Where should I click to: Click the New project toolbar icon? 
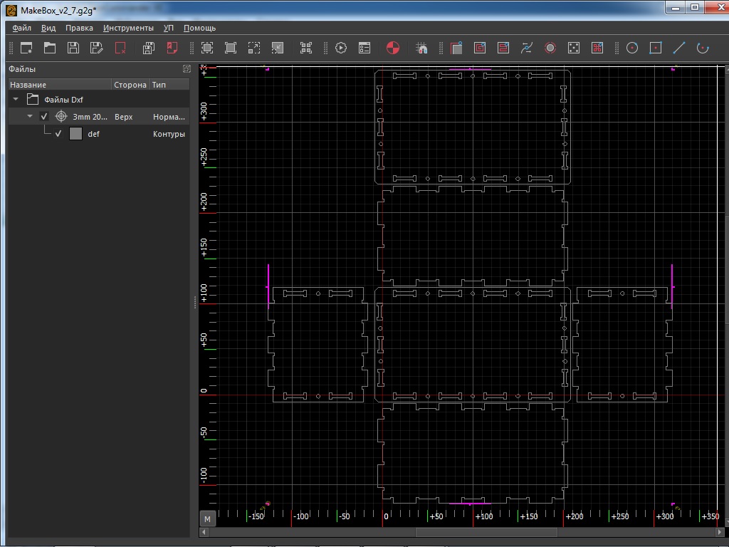tap(26, 48)
